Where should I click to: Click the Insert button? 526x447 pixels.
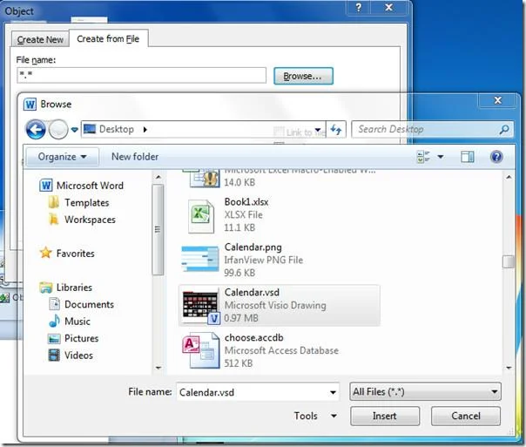[x=385, y=417]
